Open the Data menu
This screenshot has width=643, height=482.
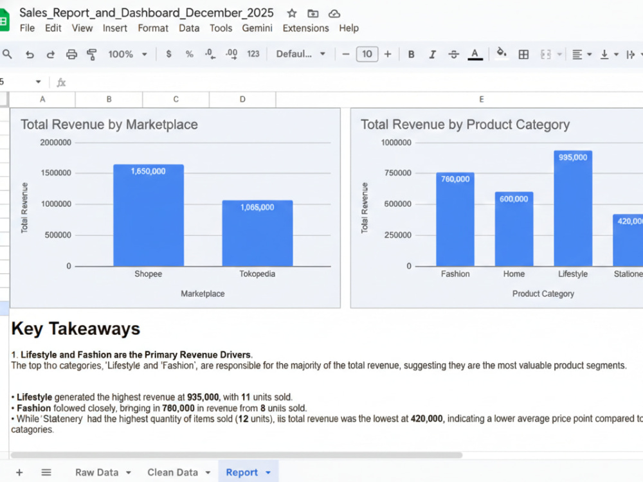click(189, 28)
